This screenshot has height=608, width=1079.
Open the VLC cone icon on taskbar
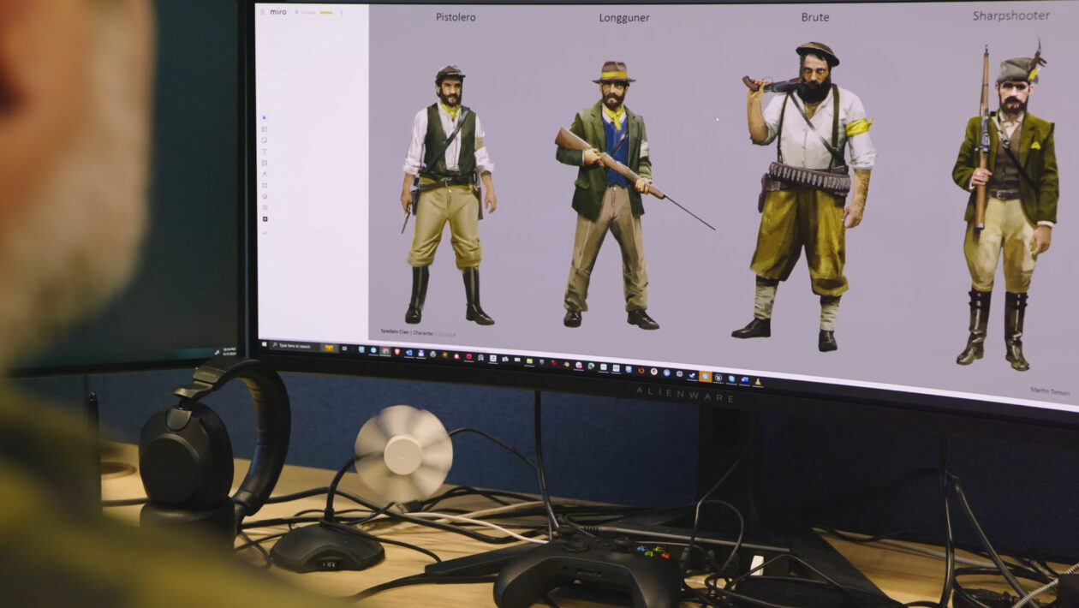tap(756, 381)
